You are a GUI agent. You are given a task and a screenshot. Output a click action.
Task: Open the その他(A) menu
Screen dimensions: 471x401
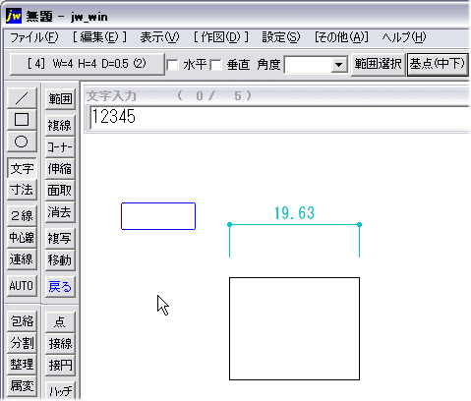click(341, 37)
